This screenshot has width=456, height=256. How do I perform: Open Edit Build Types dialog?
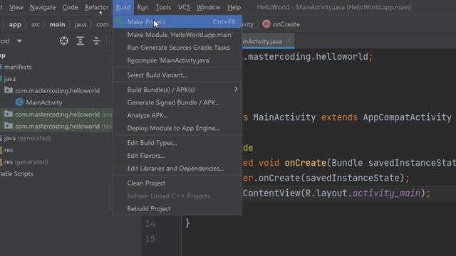(177, 143)
